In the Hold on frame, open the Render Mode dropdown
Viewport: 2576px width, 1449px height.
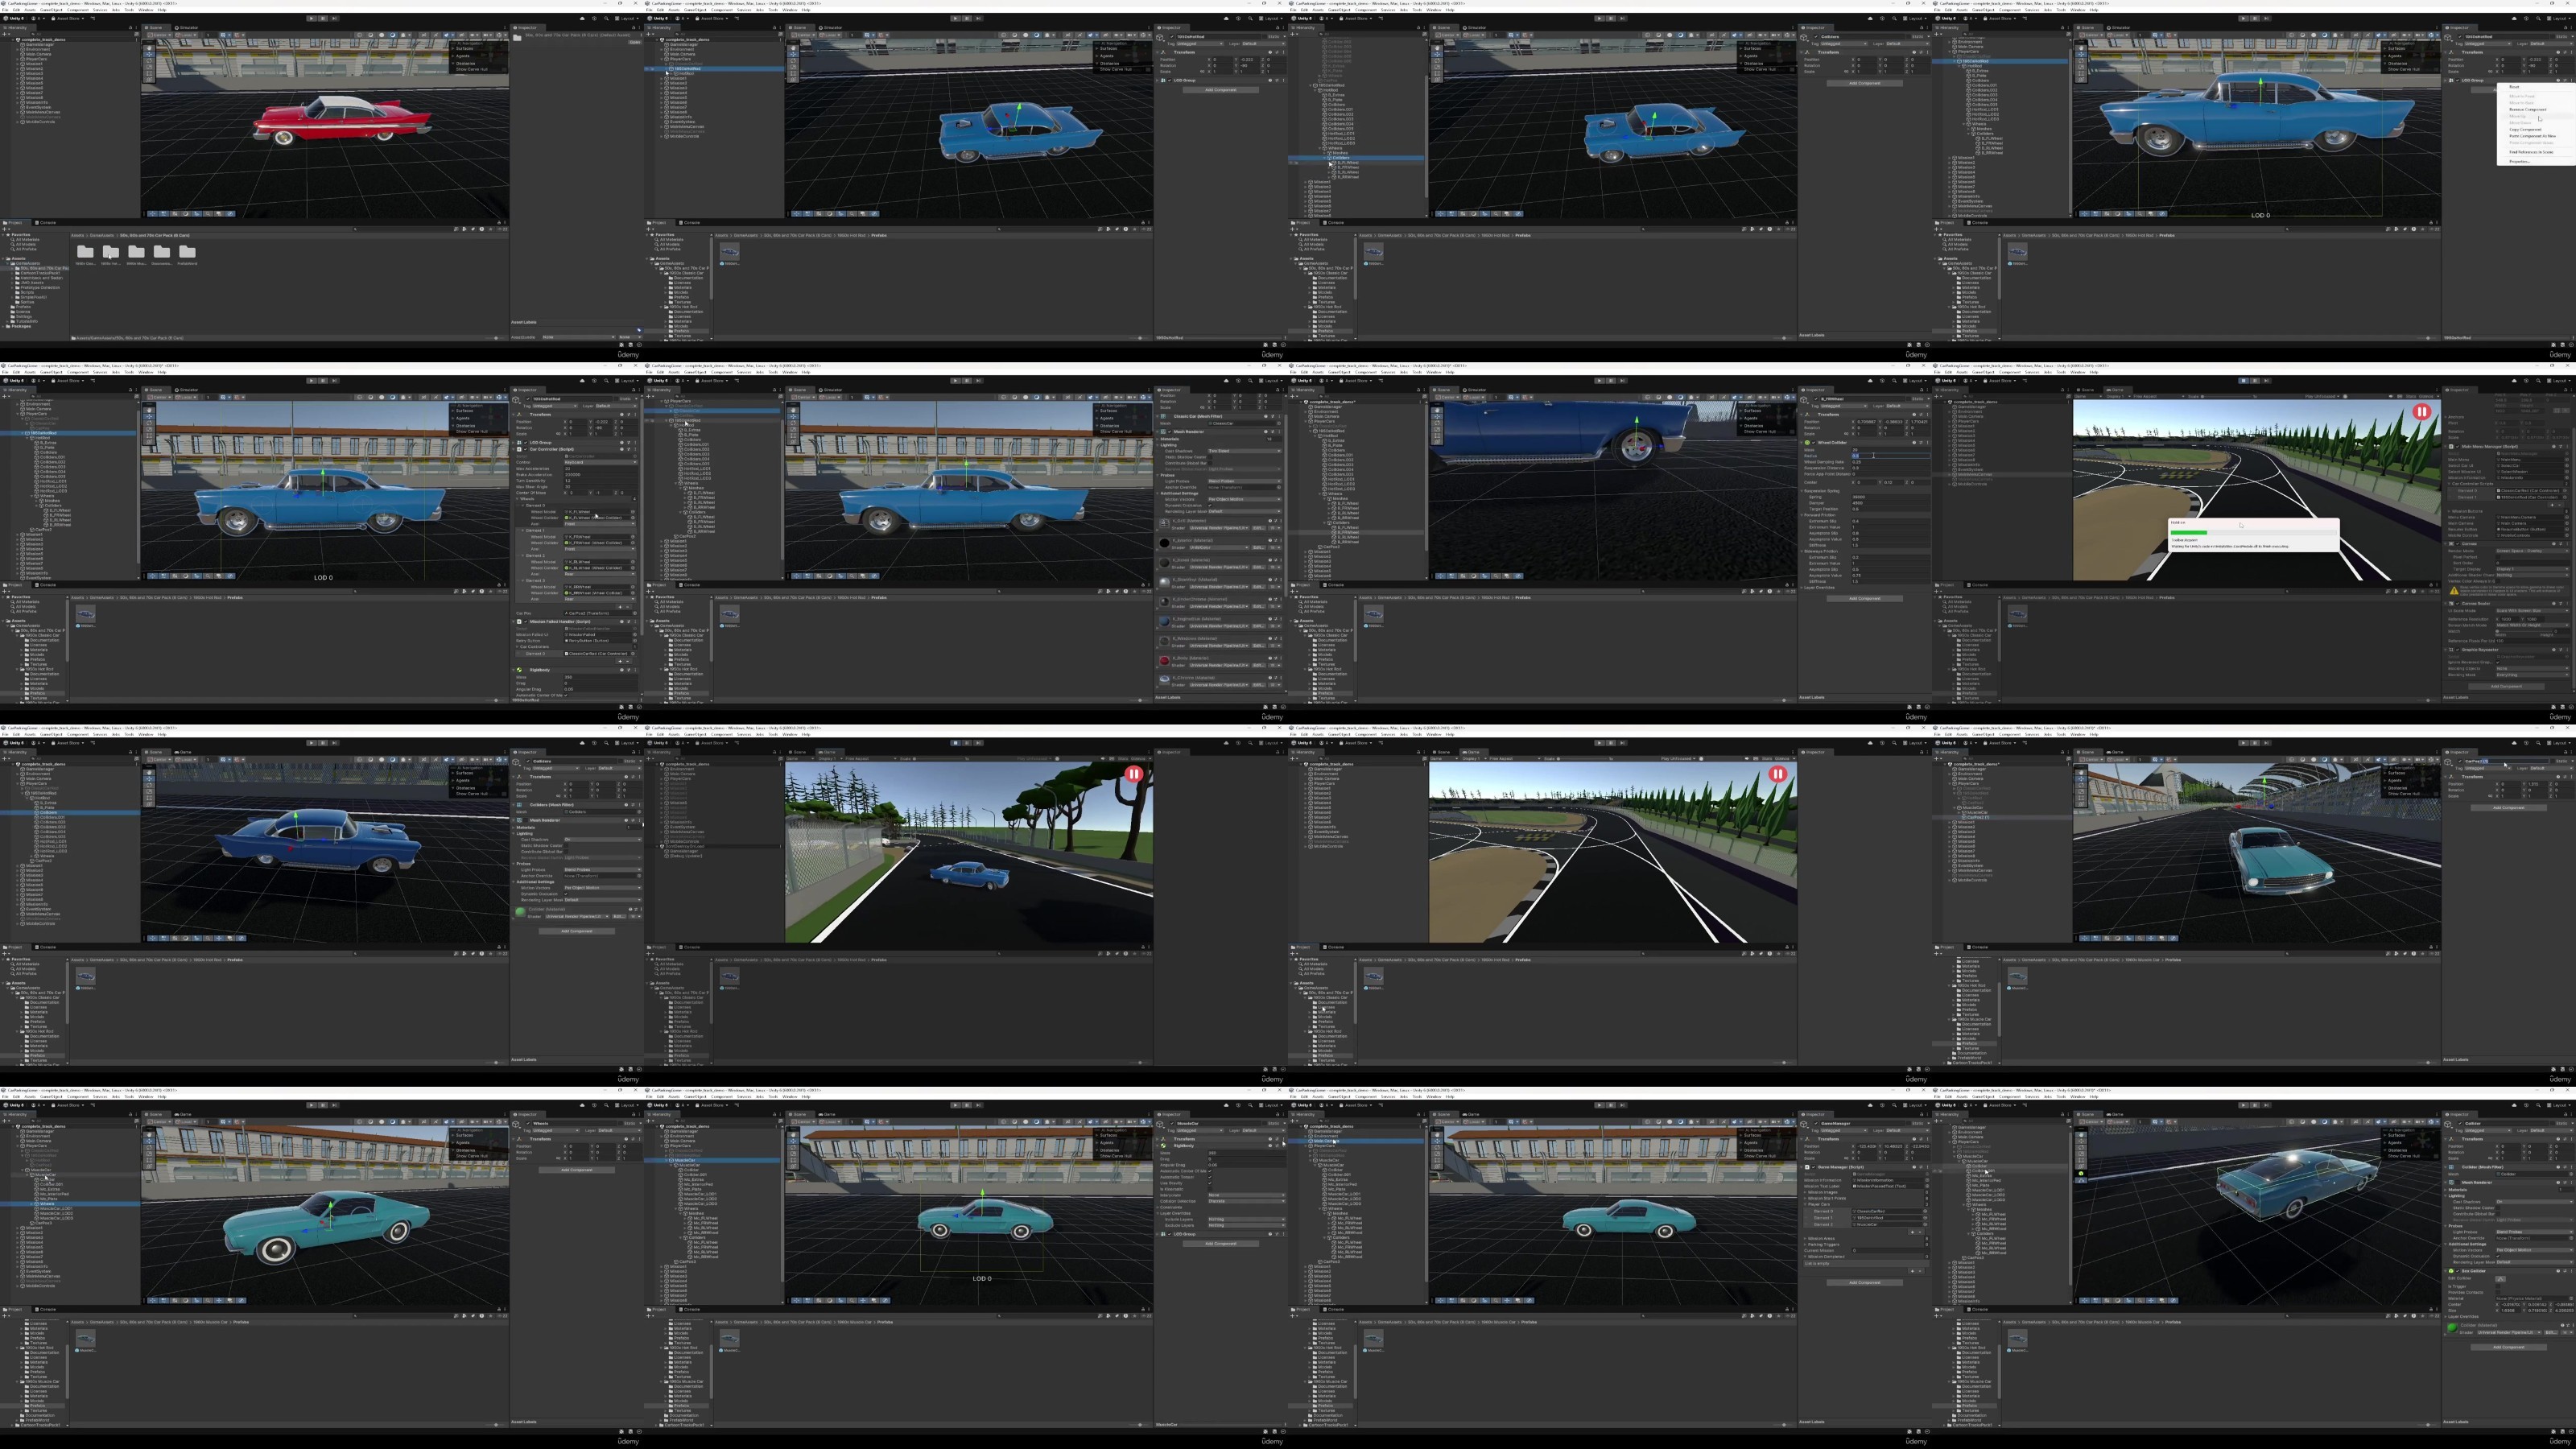(2533, 552)
